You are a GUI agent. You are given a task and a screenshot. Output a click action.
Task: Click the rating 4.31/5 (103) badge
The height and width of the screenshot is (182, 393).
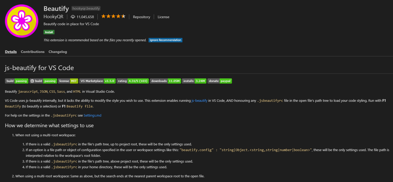pyautogui.click(x=133, y=81)
